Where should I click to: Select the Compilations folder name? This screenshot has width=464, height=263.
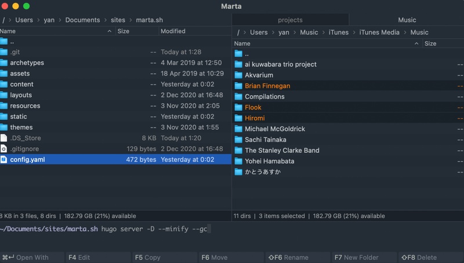264,97
